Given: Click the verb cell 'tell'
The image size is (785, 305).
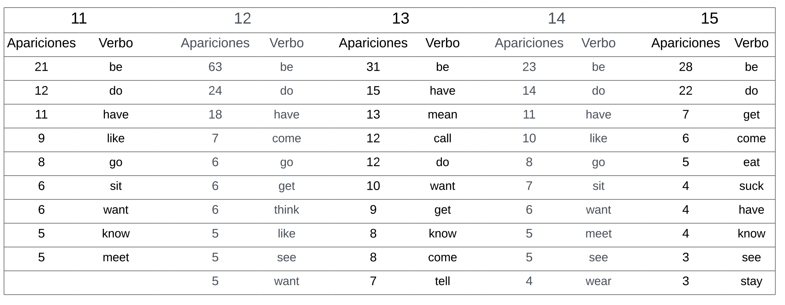Looking at the screenshot, I should [442, 281].
